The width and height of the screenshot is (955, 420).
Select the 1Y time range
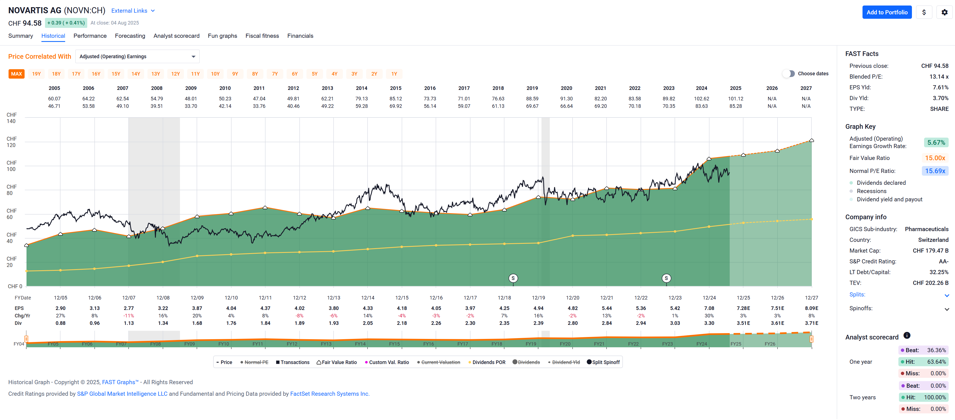coord(394,74)
